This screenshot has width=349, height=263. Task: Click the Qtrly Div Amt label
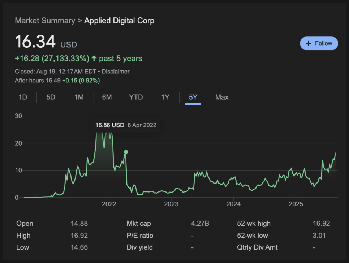(x=257, y=247)
